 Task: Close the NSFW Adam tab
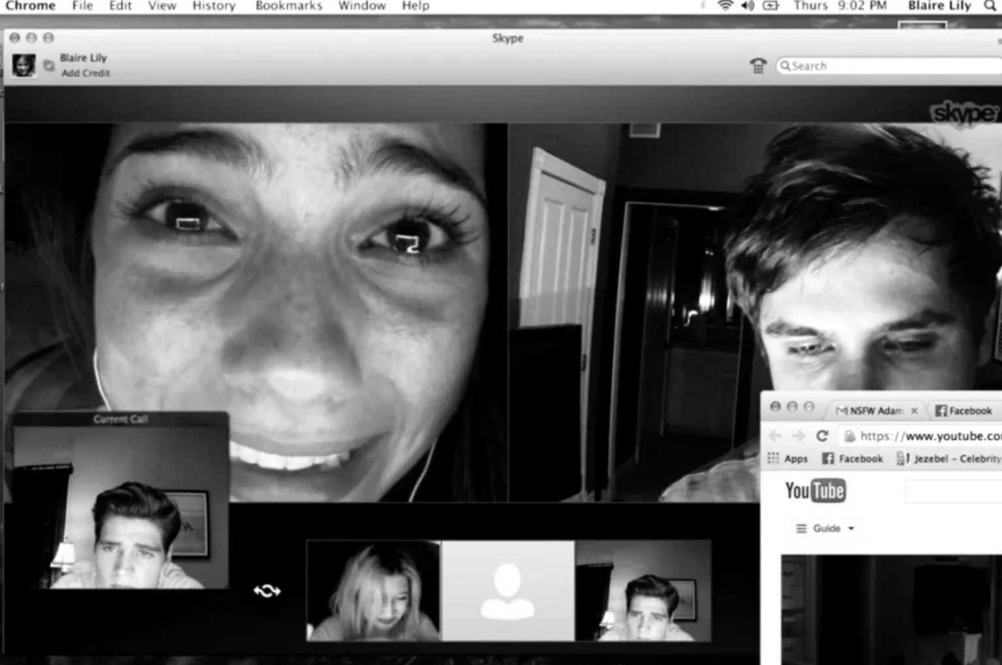914,410
